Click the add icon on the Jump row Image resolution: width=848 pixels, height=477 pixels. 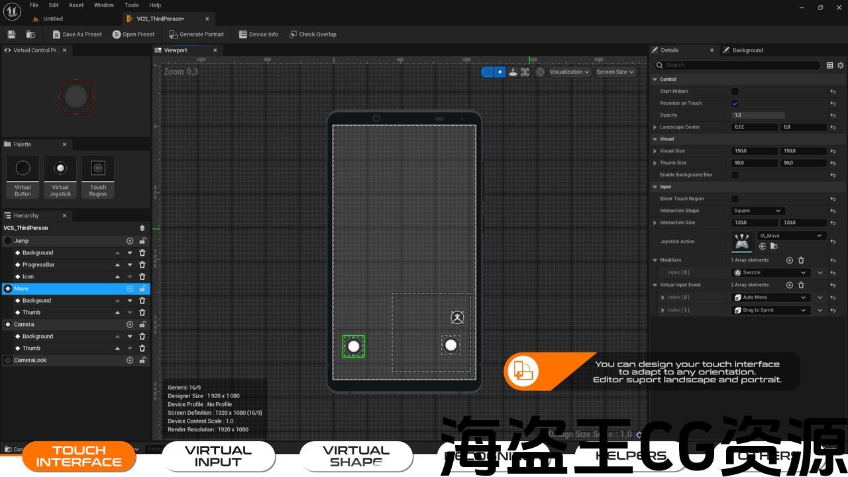(x=130, y=241)
